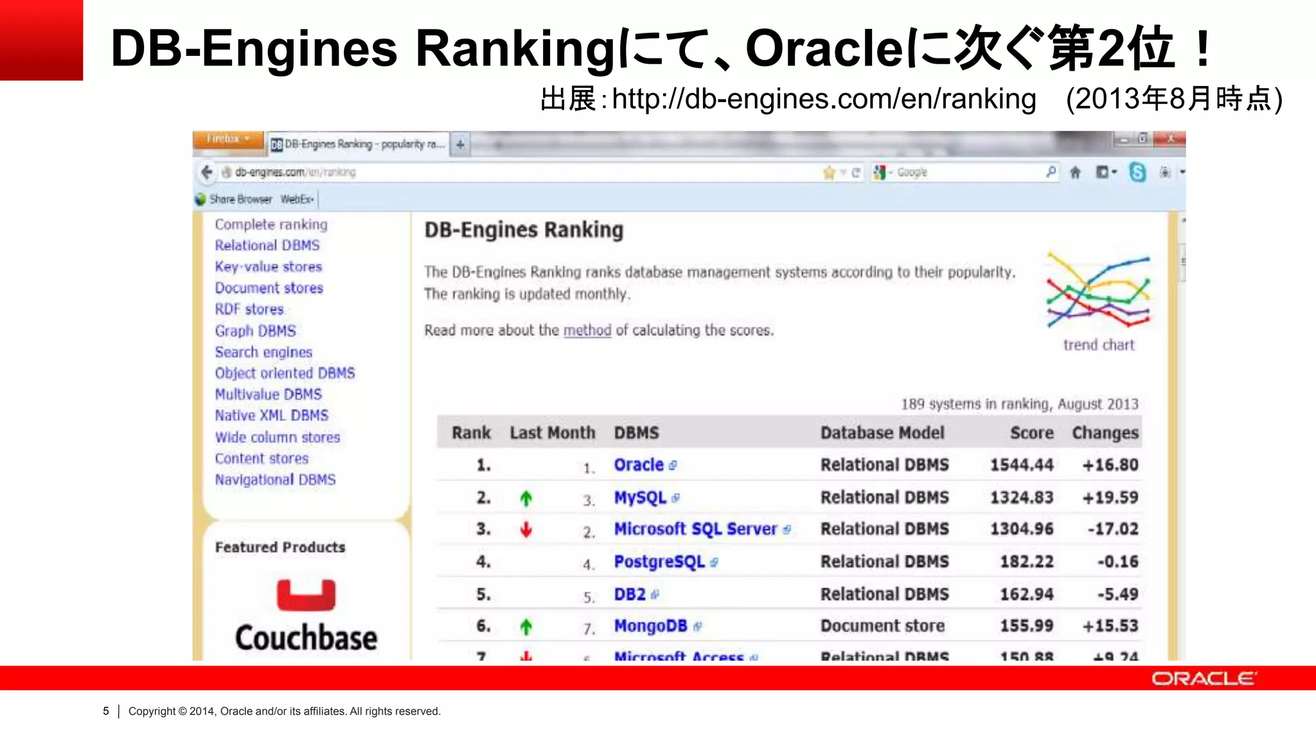Open the Firefox home icon

(x=1075, y=172)
